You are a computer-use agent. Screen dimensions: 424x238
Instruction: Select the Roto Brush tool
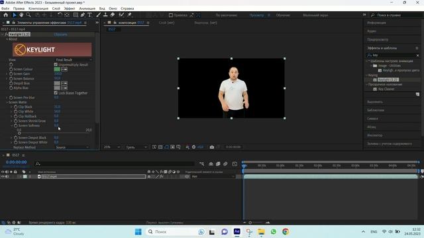click(121, 15)
